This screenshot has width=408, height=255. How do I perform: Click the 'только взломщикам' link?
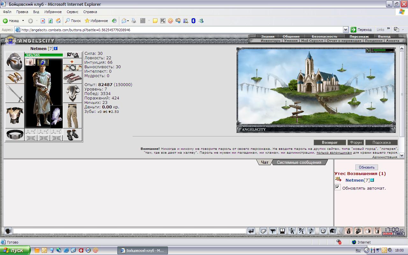click(x=334, y=153)
